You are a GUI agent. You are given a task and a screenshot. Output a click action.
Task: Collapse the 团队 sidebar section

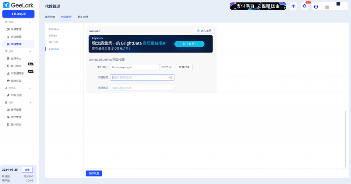tap(30, 103)
